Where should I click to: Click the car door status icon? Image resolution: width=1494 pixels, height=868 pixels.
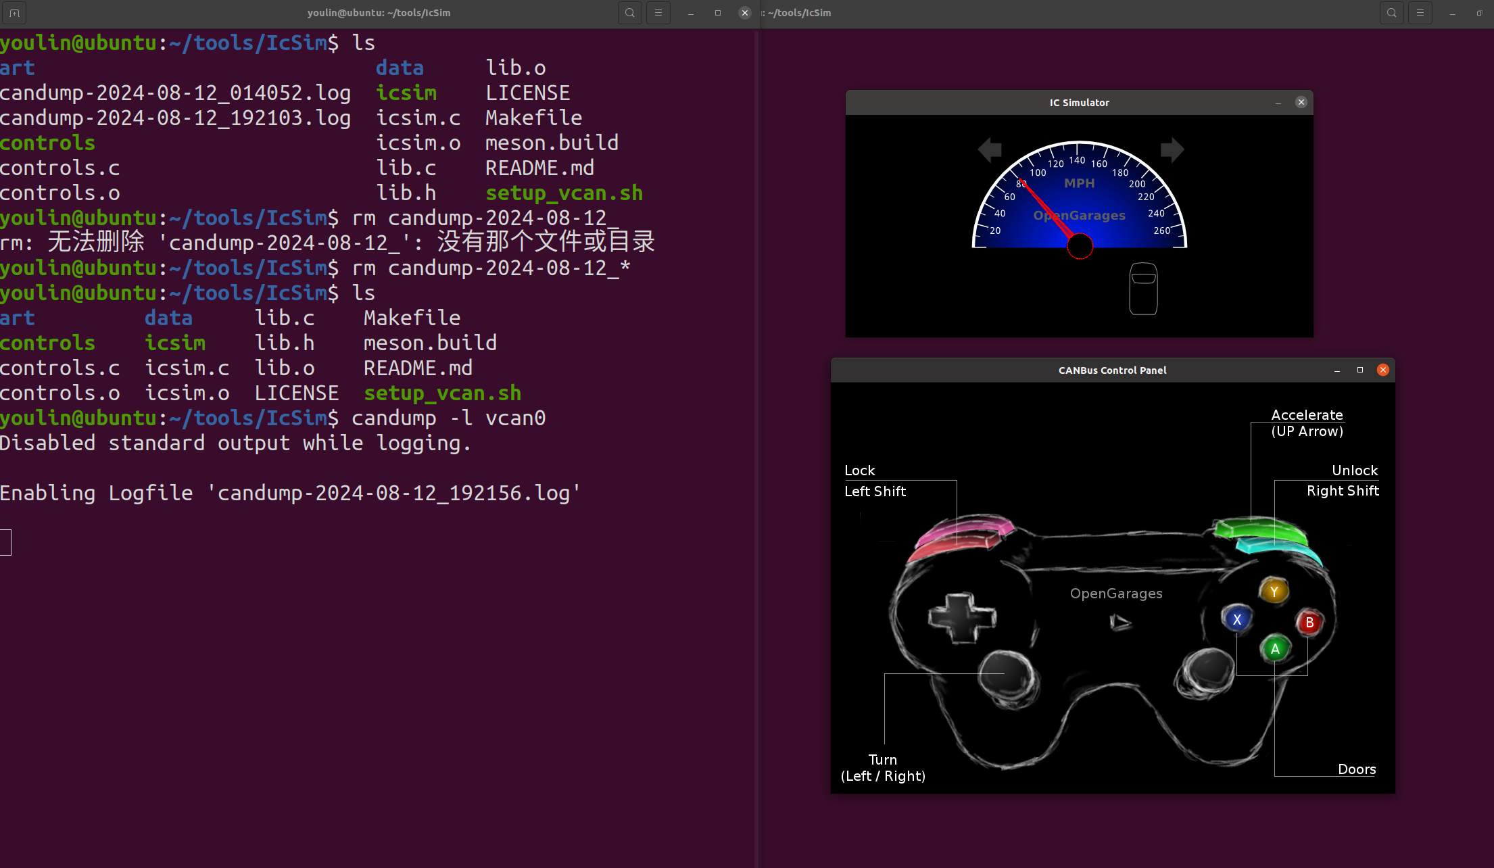(1143, 289)
